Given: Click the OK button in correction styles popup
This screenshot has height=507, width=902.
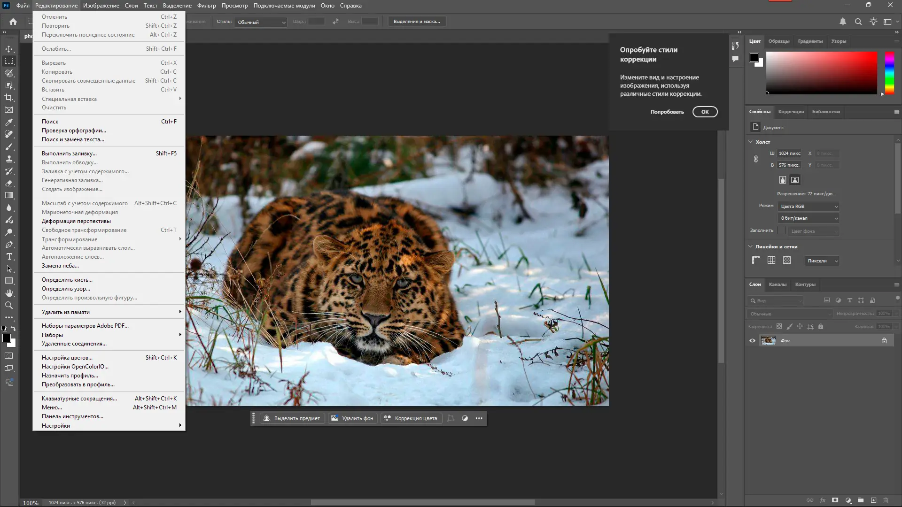Looking at the screenshot, I should 705,112.
